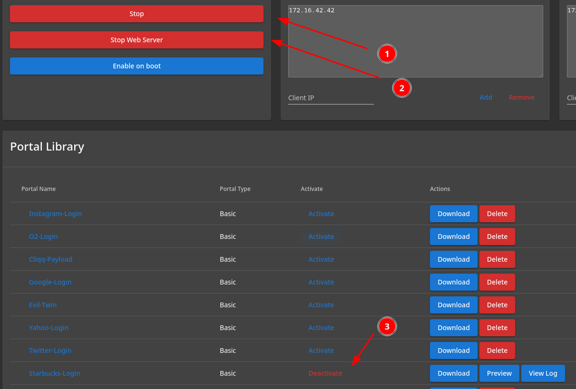Open the Evil-Twin portal link
The width and height of the screenshot is (576, 389).
pyautogui.click(x=43, y=305)
